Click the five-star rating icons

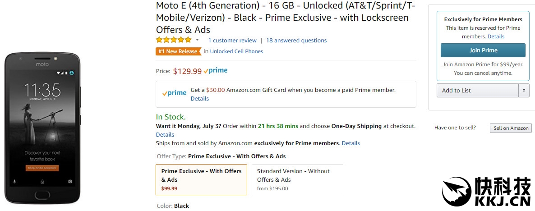tap(174, 40)
